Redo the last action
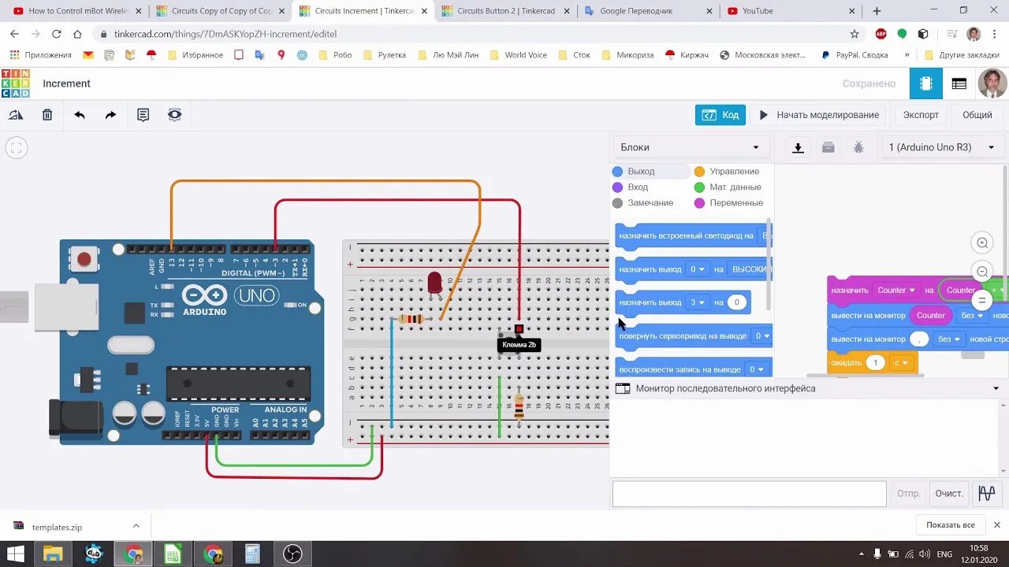Viewport: 1009px width, 567px height. coord(110,115)
